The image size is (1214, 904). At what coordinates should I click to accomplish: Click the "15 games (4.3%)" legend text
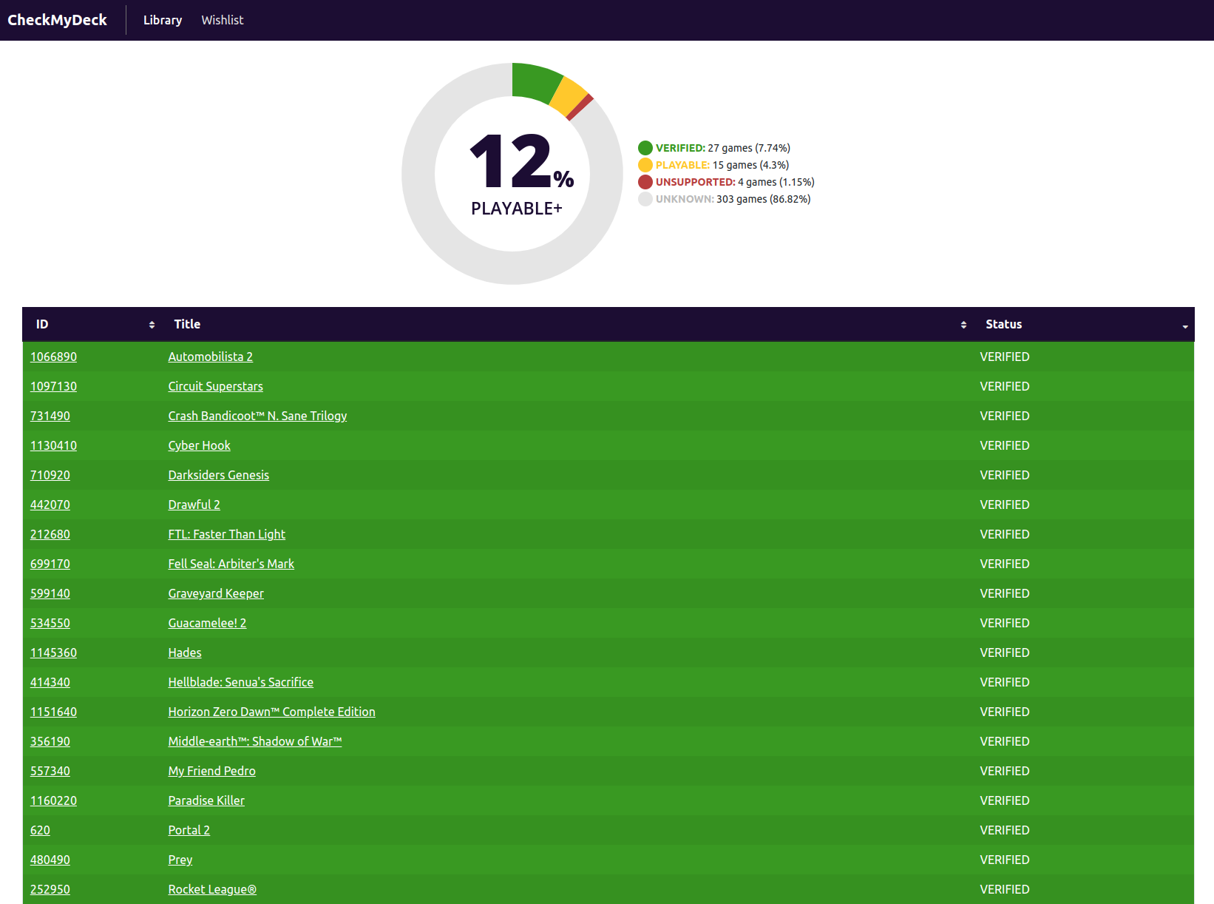(x=750, y=165)
